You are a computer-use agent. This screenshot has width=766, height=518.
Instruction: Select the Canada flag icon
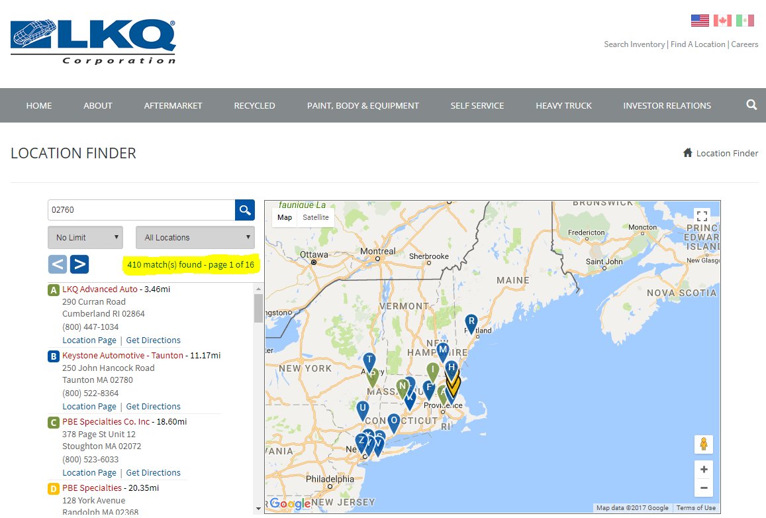722,21
